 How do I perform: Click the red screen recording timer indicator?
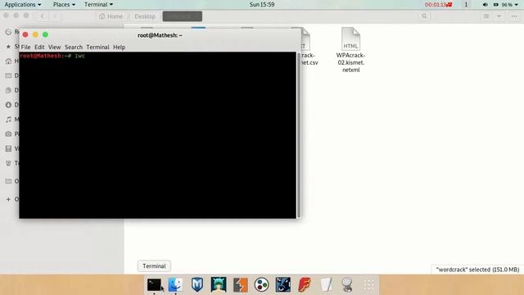(x=439, y=5)
